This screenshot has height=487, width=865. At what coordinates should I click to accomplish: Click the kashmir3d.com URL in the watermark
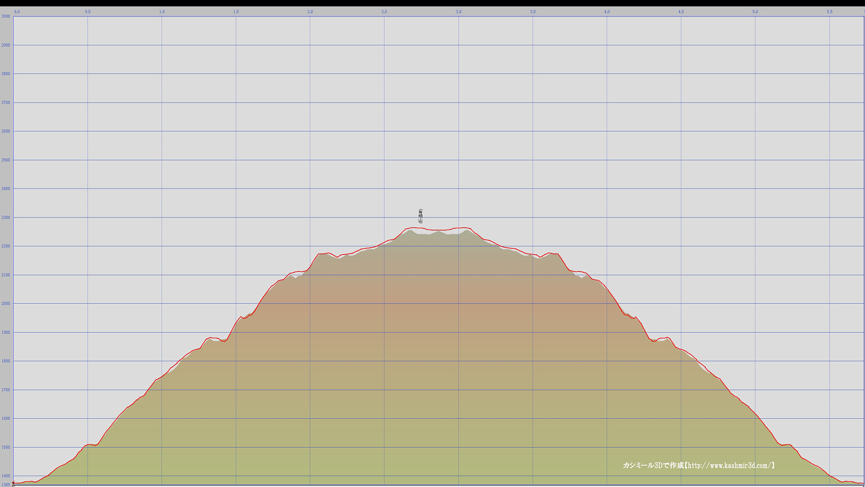729,465
